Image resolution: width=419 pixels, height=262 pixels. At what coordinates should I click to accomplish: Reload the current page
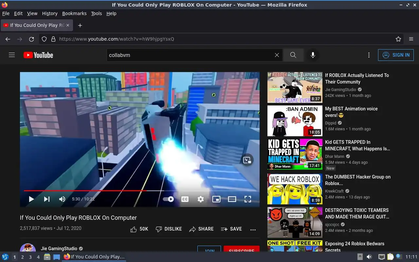[x=31, y=39]
